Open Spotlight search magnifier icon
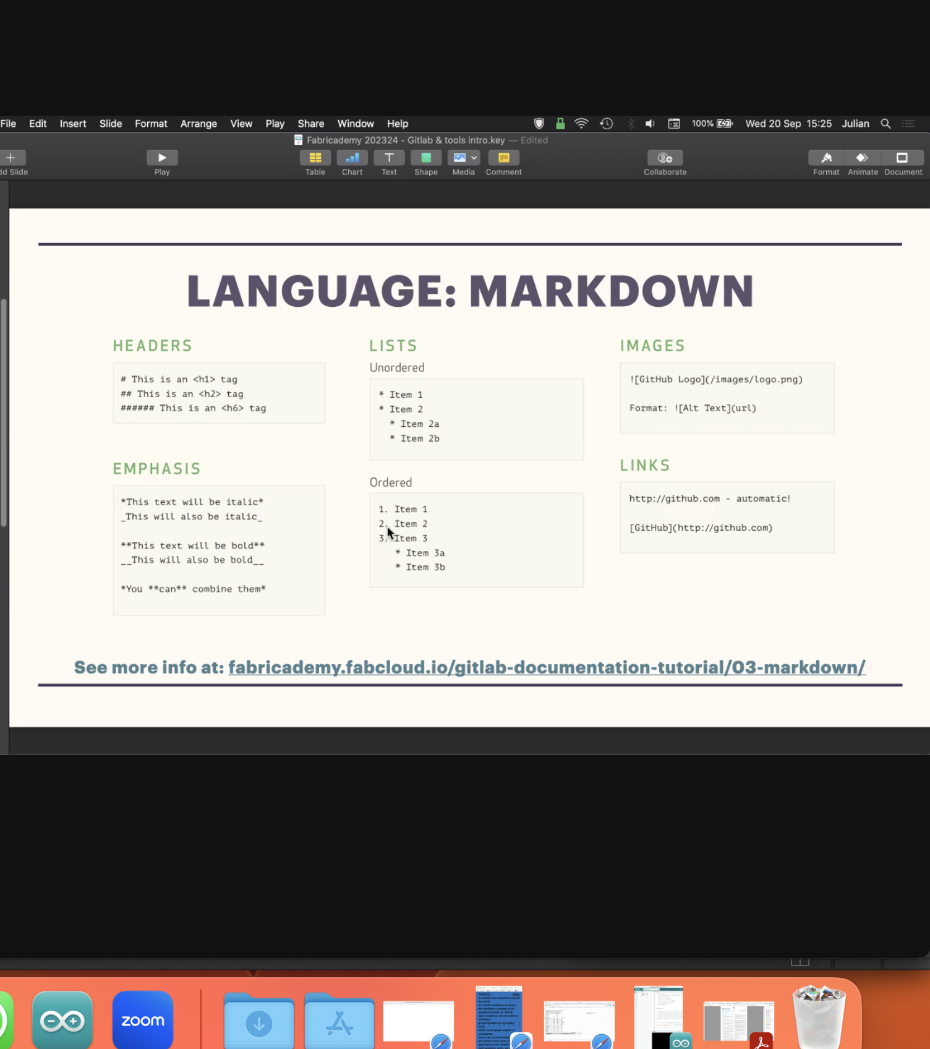This screenshot has width=930, height=1049. click(x=885, y=124)
